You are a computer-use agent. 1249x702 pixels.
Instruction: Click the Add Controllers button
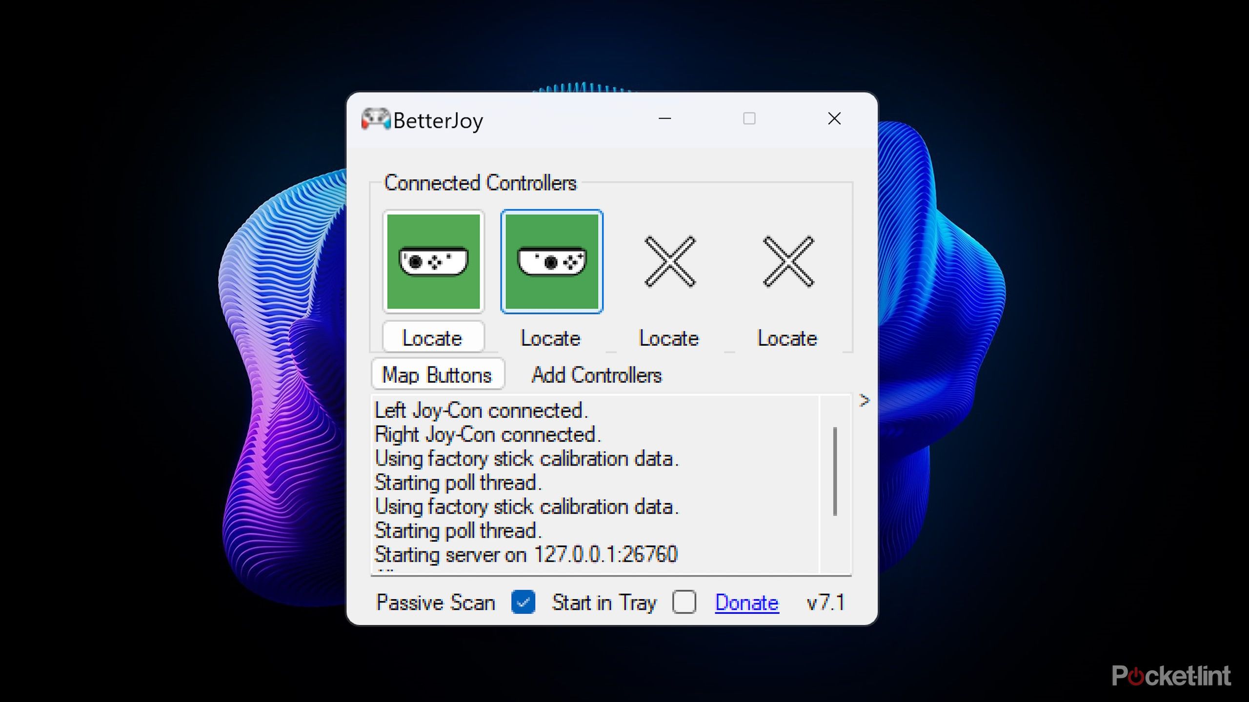[597, 375]
